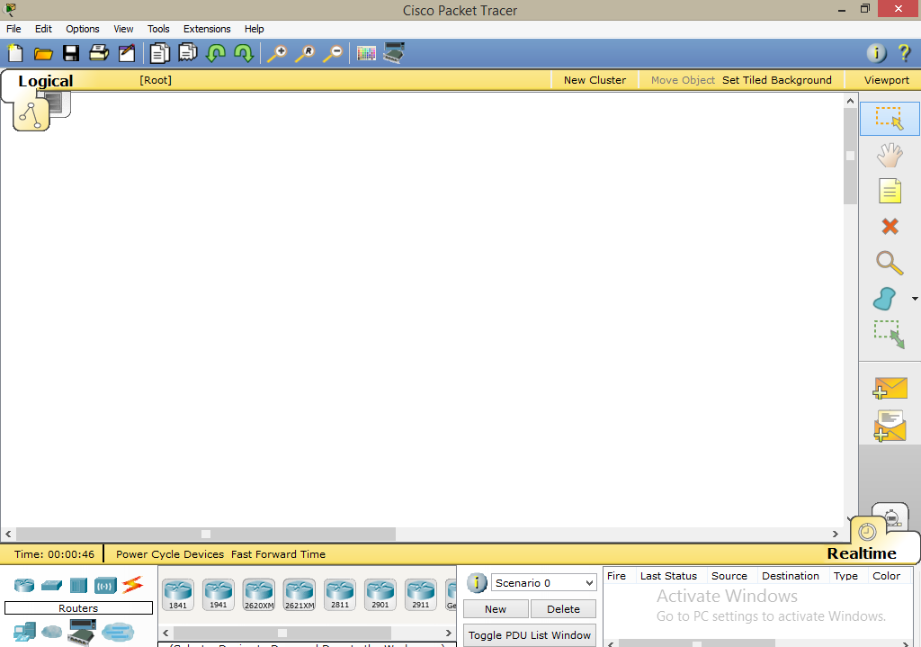The width and height of the screenshot is (921, 647).
Task: Zoom in using the toolbar magnifier
Action: (x=278, y=53)
